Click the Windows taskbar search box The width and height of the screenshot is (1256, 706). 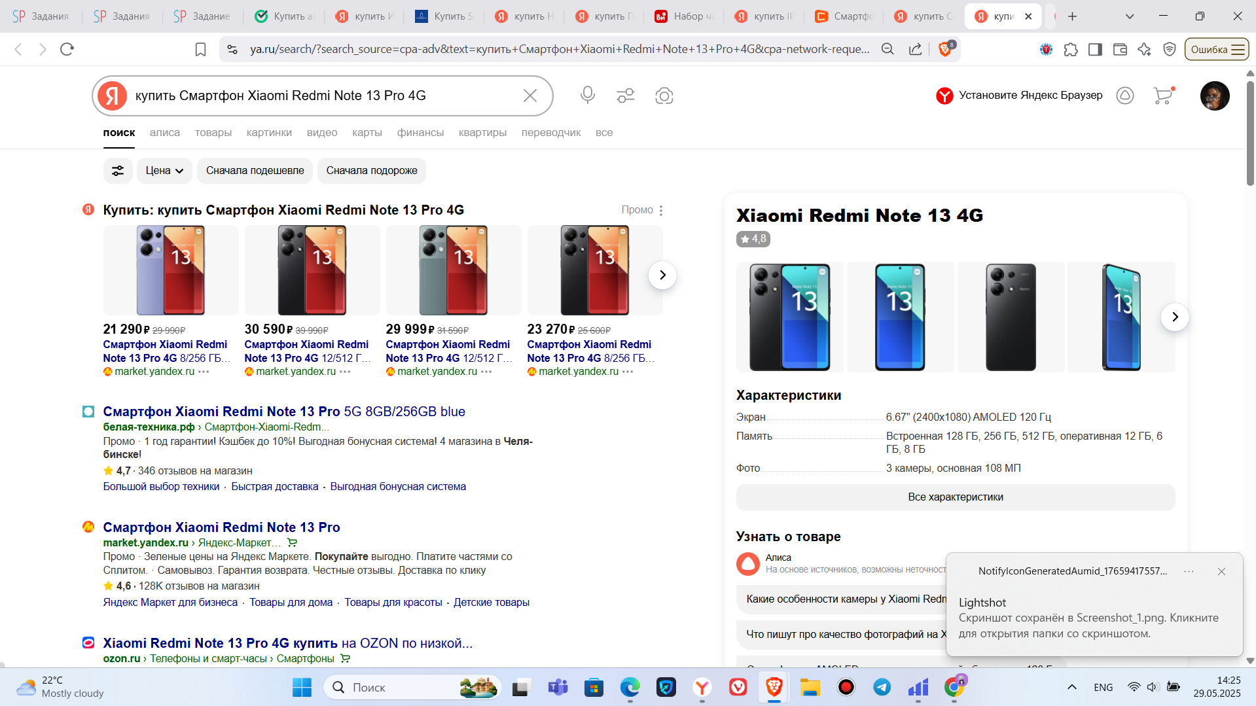412,687
